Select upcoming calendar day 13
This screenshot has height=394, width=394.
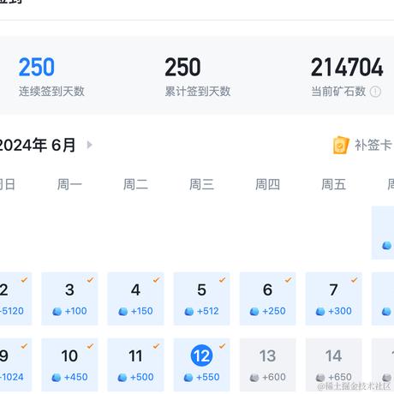[x=267, y=365]
